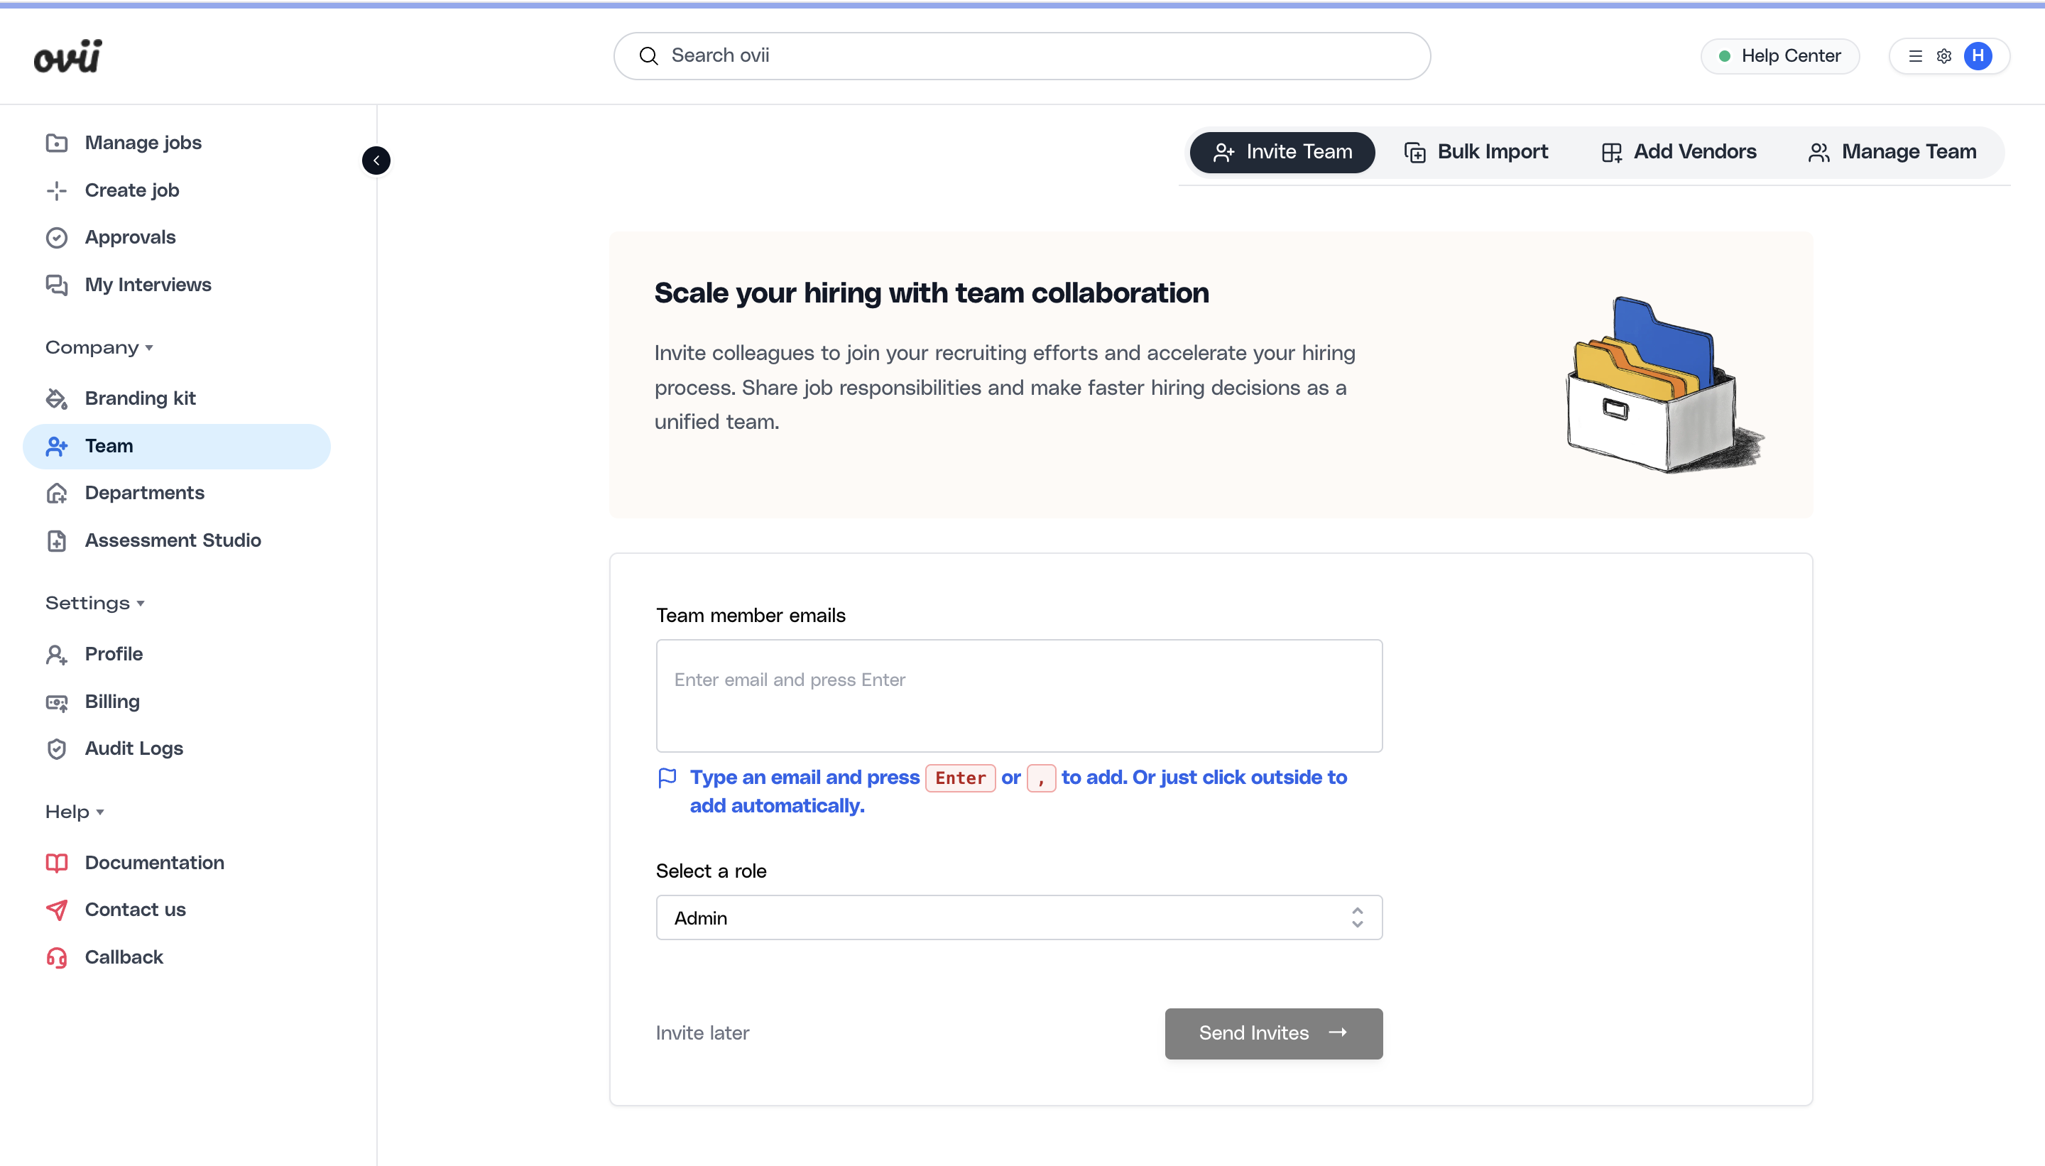Viewport: 2045px width, 1166px height.
Task: Open the Assessment Studio page
Action: pos(173,540)
